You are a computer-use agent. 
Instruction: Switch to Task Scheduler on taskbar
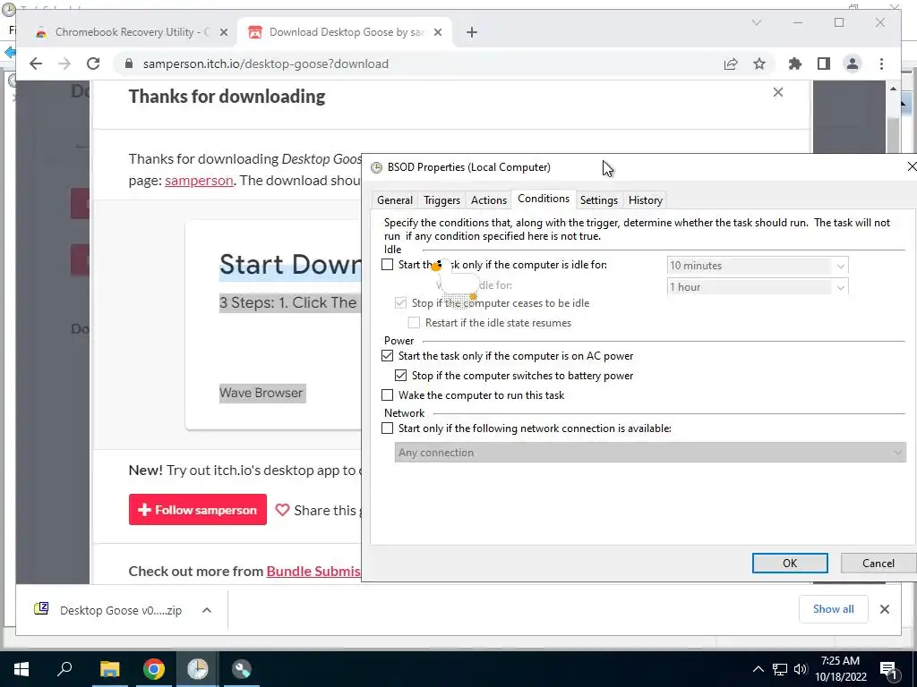pos(198,669)
